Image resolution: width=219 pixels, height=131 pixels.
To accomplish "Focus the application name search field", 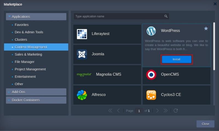I will click(121, 16).
